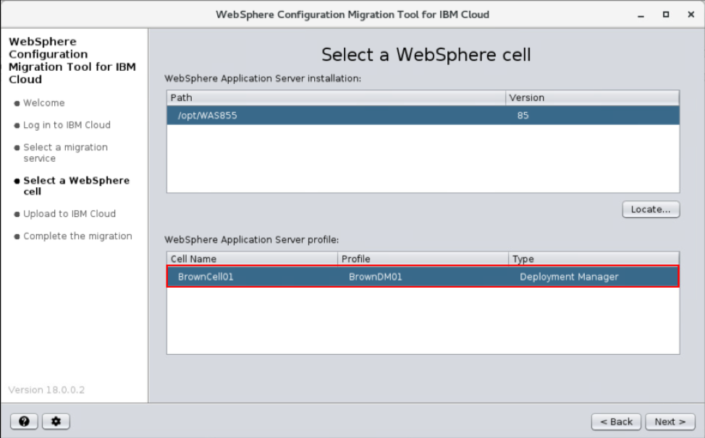Select the BrownCell01 profile row
This screenshot has width=705, height=438.
(x=423, y=277)
